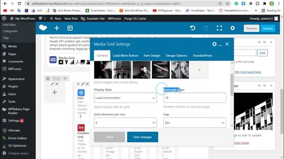The width and height of the screenshot is (284, 159).
Task: Click the dialog vertical scrollbar
Action: (x=232, y=85)
